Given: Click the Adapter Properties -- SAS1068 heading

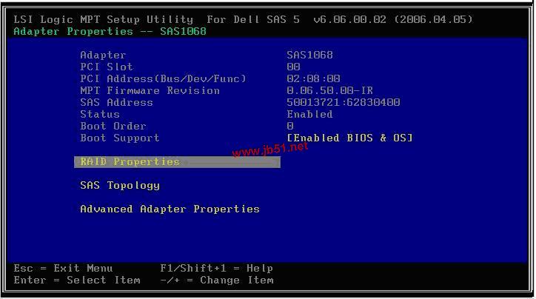Looking at the screenshot, I should click(110, 31).
